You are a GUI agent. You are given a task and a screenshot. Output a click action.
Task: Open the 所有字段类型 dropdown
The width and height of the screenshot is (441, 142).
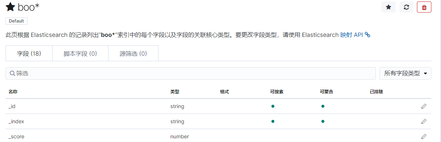coord(405,73)
